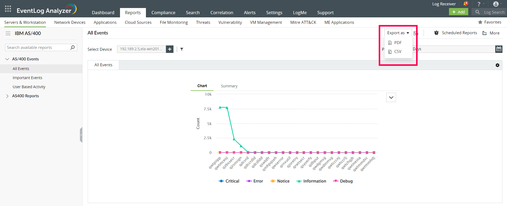
Task: Toggle Critical series in chart legend
Action: pyautogui.click(x=229, y=181)
